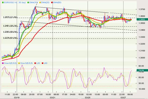
Task: Click the 13:00 time axis label
Action: point(97,94)
